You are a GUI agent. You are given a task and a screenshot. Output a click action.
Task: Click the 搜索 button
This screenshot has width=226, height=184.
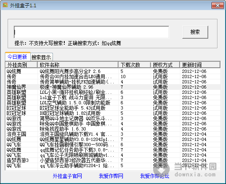tap(195, 32)
